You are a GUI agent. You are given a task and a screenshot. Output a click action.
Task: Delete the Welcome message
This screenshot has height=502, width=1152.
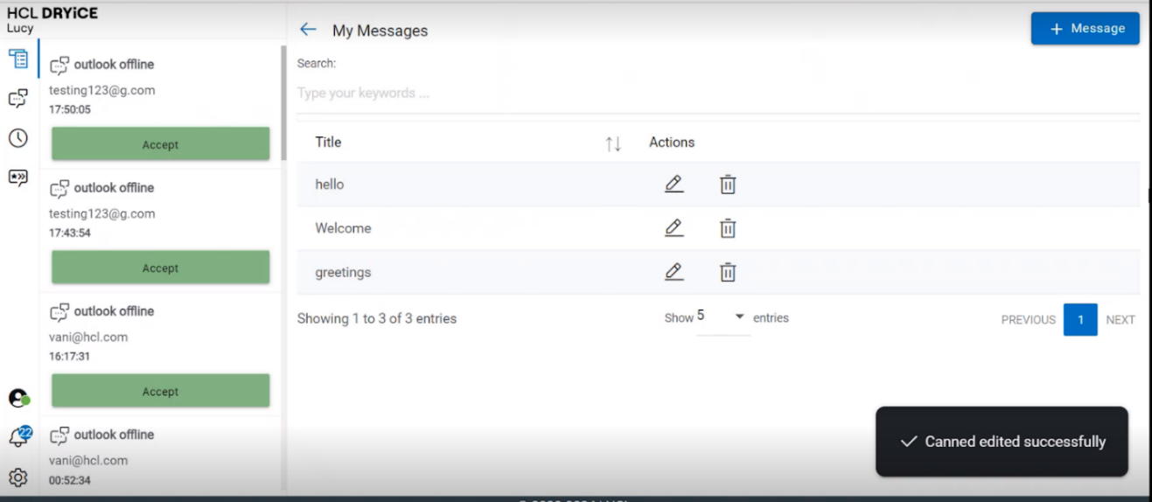(x=728, y=228)
